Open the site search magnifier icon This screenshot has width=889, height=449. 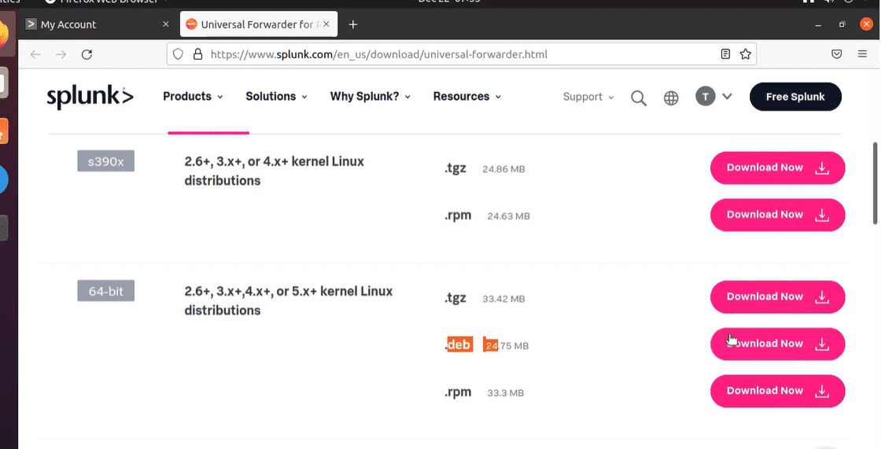click(x=638, y=98)
